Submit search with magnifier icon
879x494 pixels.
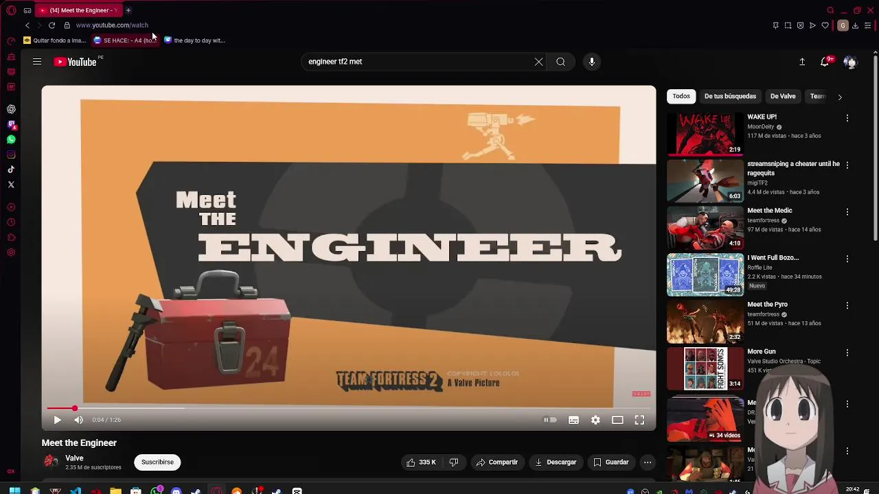[x=560, y=62]
